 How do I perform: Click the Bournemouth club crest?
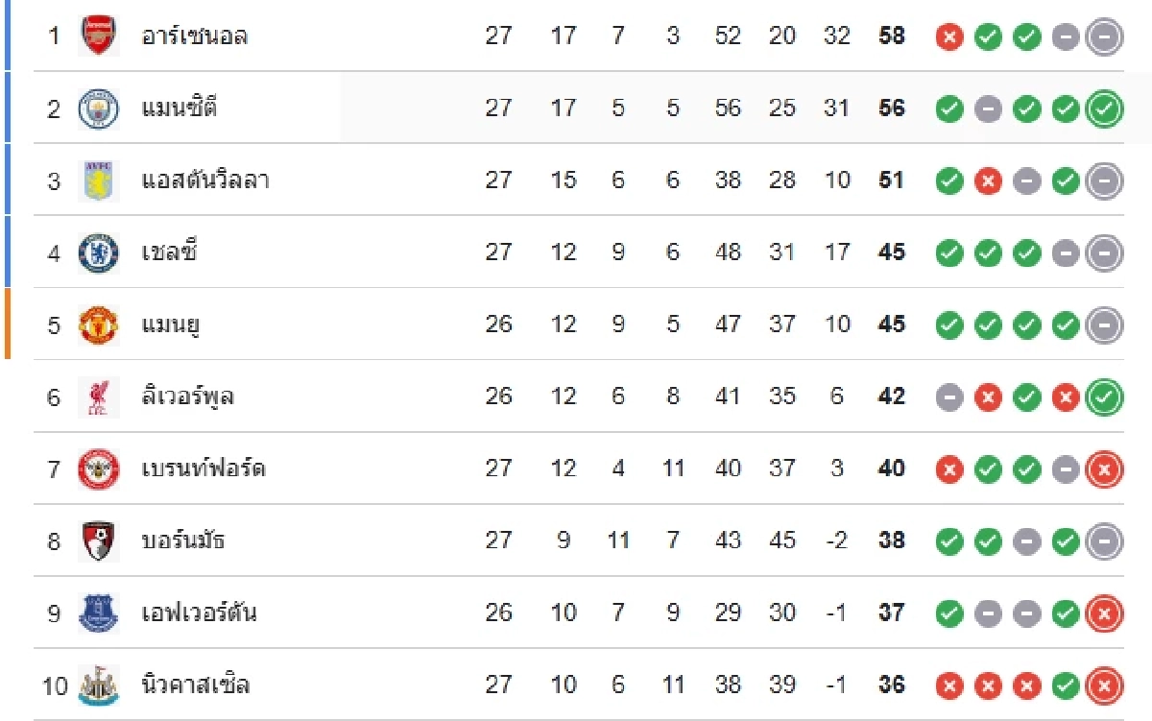point(98,541)
